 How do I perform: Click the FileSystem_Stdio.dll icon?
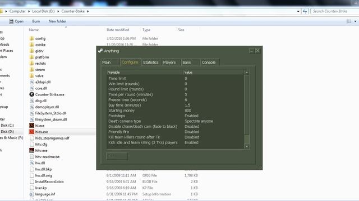(x=31, y=113)
